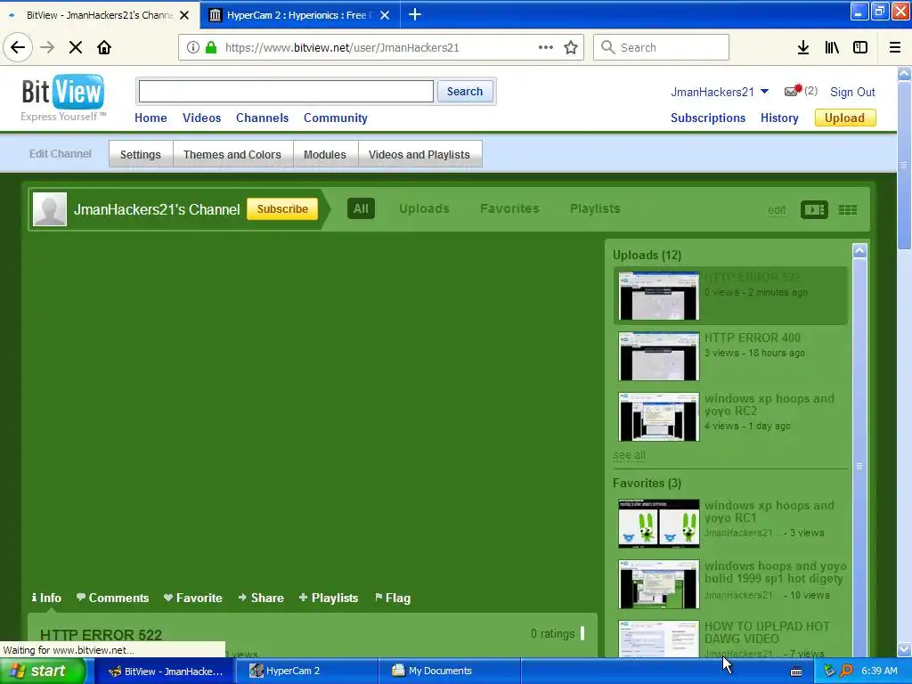Viewport: 912px width, 684px height.
Task: Click the BitView Search button
Action: (465, 92)
